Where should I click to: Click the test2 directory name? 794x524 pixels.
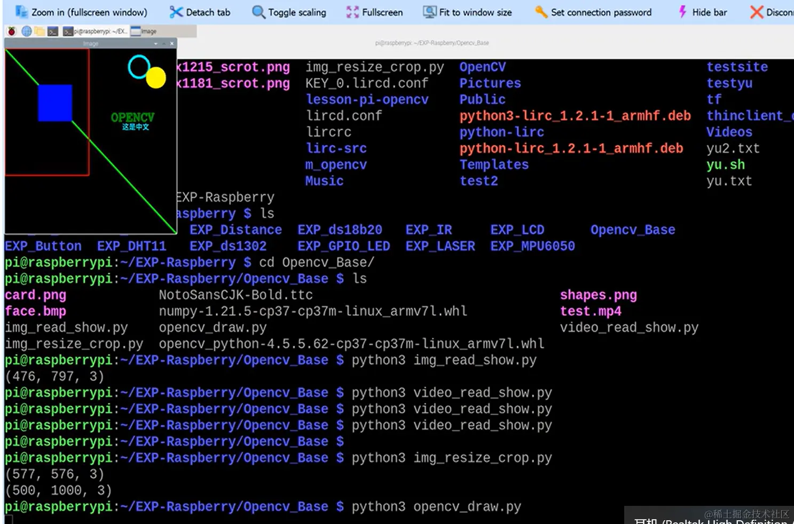coord(479,181)
